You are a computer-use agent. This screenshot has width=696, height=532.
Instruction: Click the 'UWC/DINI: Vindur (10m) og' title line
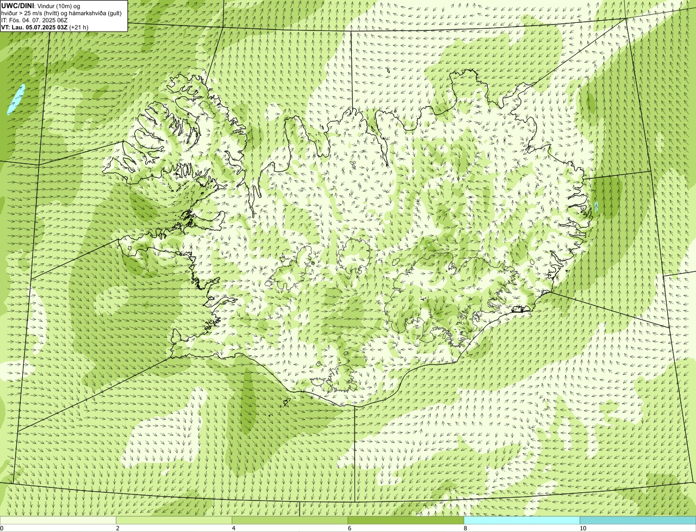click(41, 5)
